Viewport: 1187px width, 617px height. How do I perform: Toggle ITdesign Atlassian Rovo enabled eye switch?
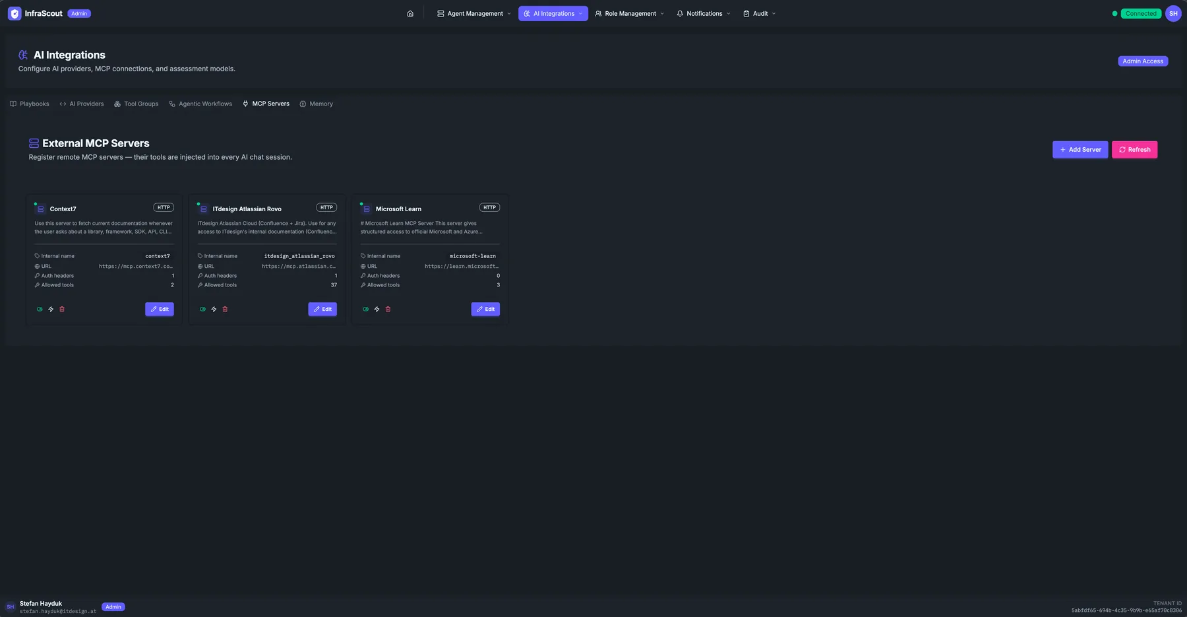[202, 309]
